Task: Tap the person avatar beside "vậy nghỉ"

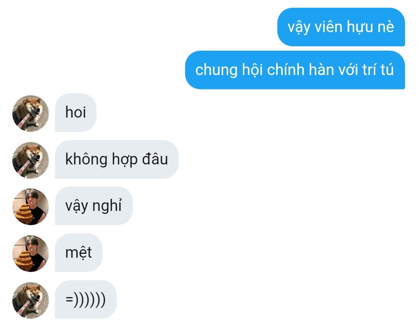Action: tap(31, 207)
